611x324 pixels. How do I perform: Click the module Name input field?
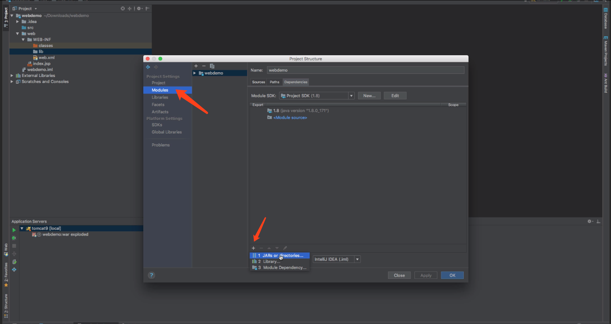click(365, 70)
